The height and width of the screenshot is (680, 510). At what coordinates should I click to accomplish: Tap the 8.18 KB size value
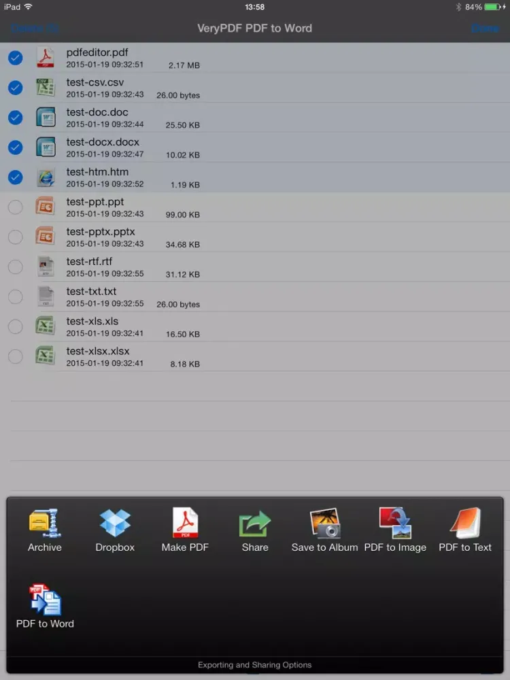185,364
